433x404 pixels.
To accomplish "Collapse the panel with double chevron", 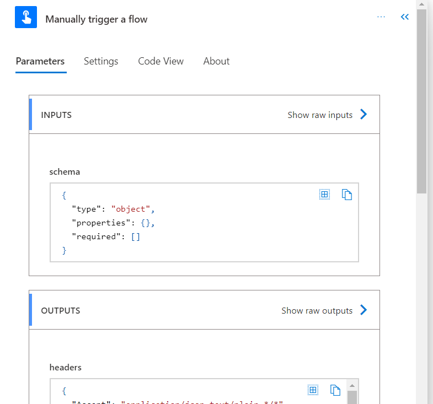I will pos(405,17).
